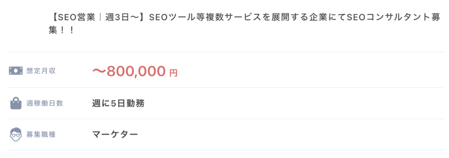The image size is (449, 158).
Task: Click the bag icon beside 週稼働日数
Action: tap(16, 103)
